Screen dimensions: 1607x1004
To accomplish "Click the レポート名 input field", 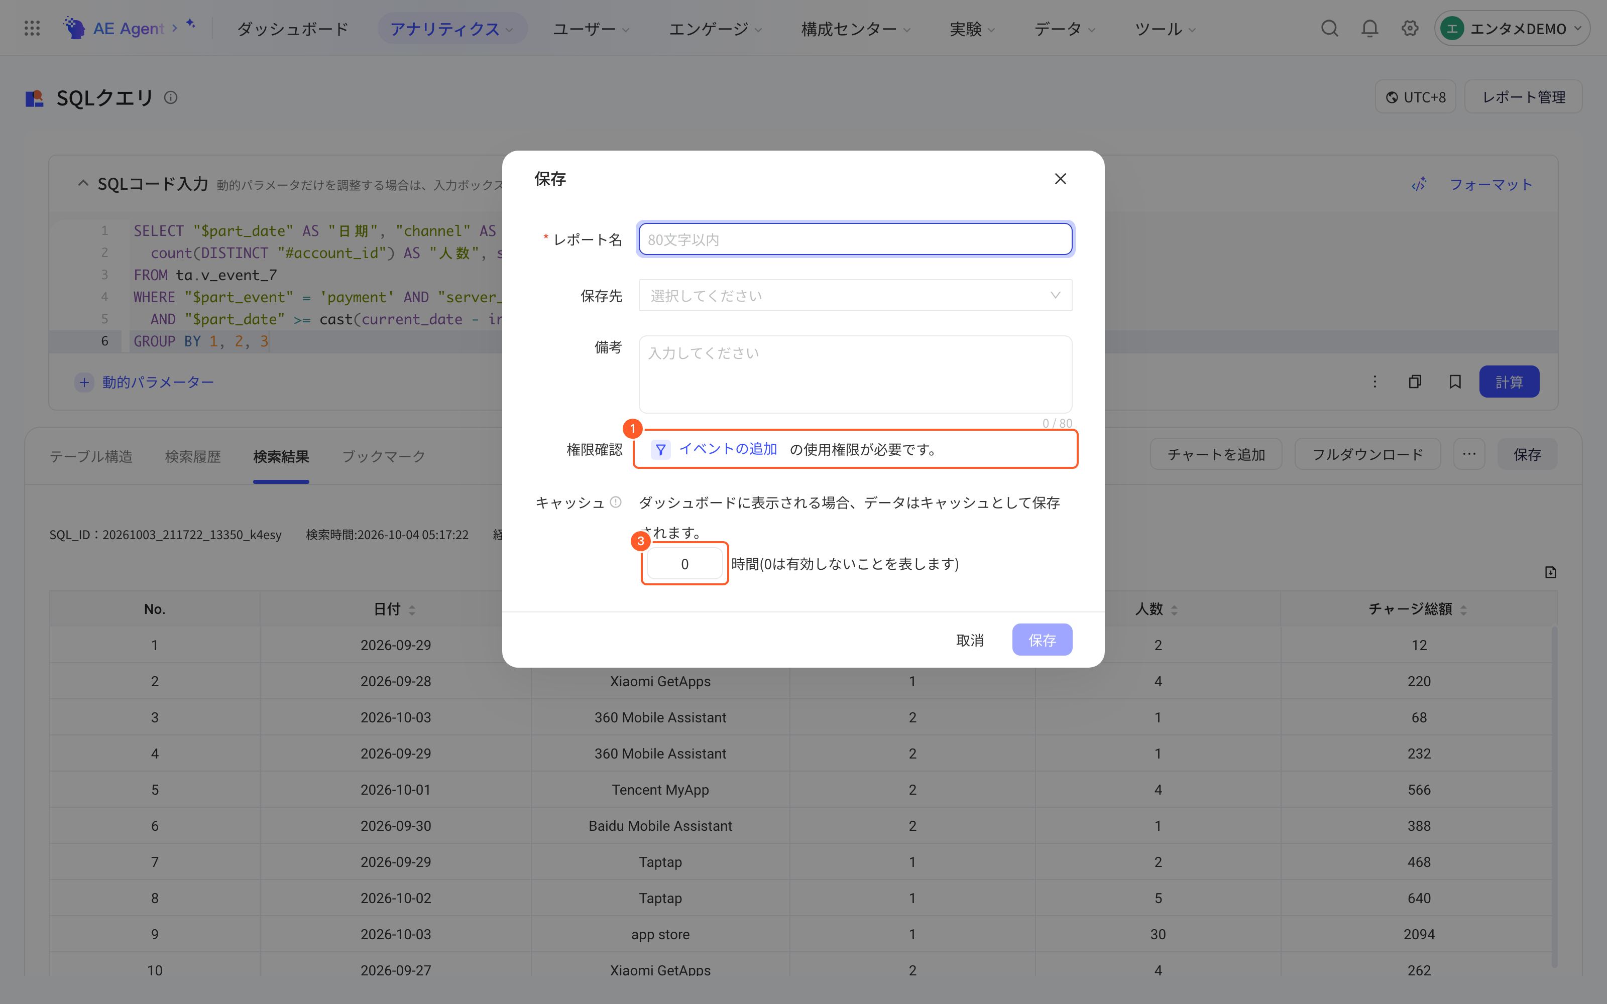I will 855,239.
